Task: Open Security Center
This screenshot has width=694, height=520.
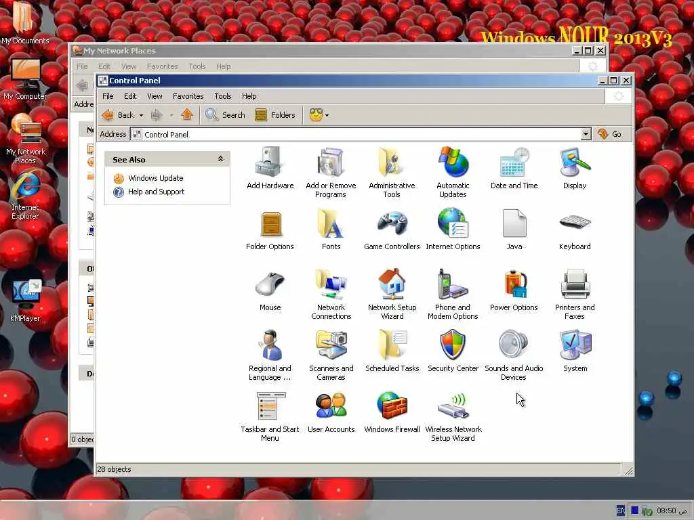Action: tap(453, 351)
